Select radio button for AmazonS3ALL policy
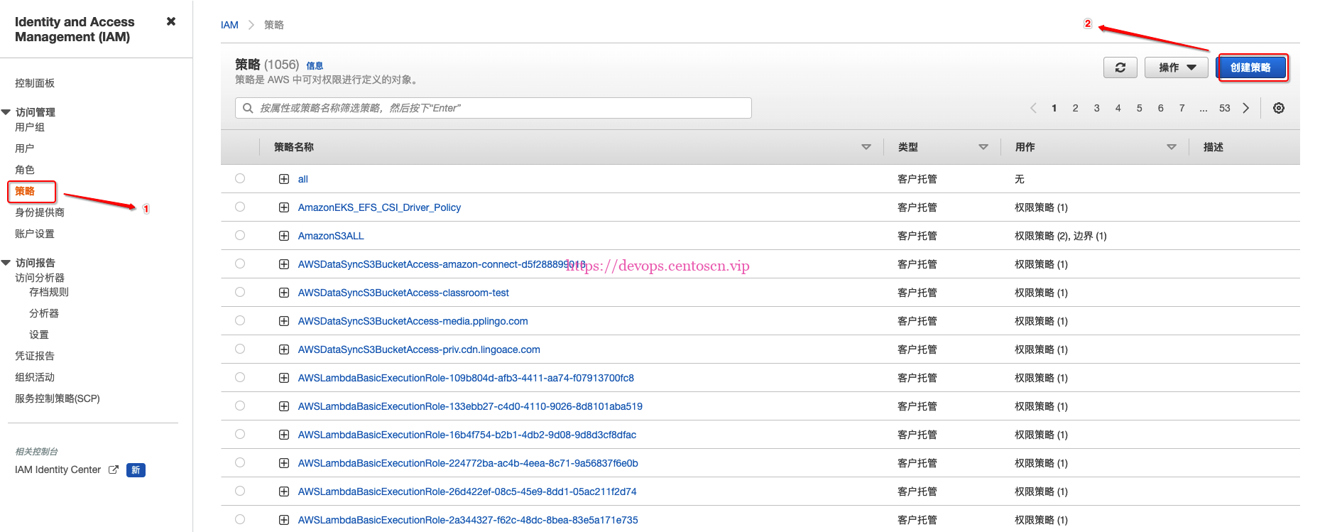Screen dimensions: 1320x532 [x=240, y=235]
